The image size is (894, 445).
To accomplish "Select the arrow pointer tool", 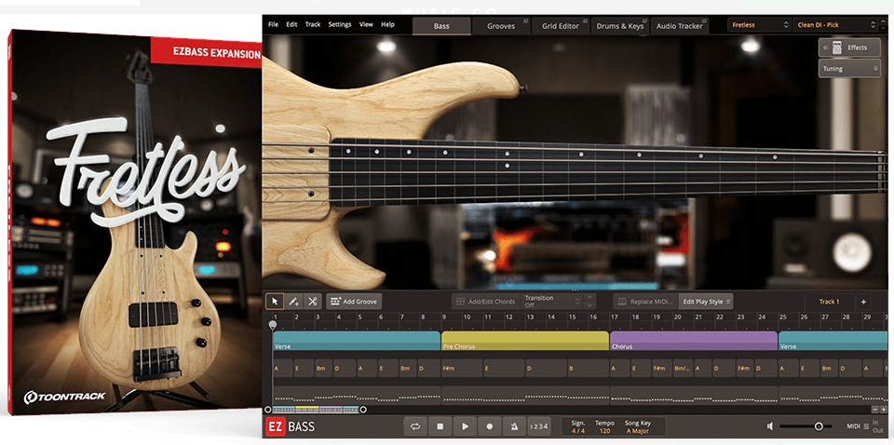I will pyautogui.click(x=276, y=302).
